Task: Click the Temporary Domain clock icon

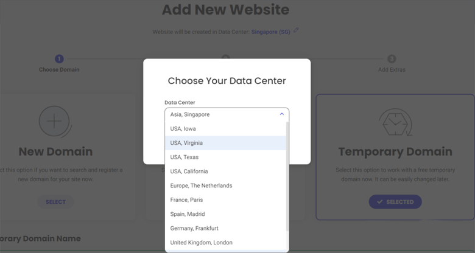Action: click(x=395, y=122)
